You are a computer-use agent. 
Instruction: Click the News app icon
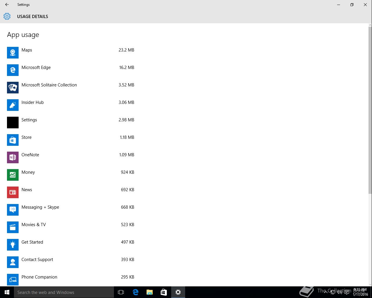(13, 192)
